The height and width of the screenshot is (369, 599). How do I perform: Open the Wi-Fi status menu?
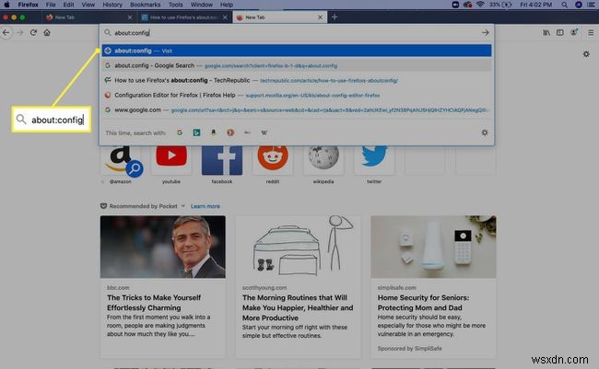click(x=480, y=5)
